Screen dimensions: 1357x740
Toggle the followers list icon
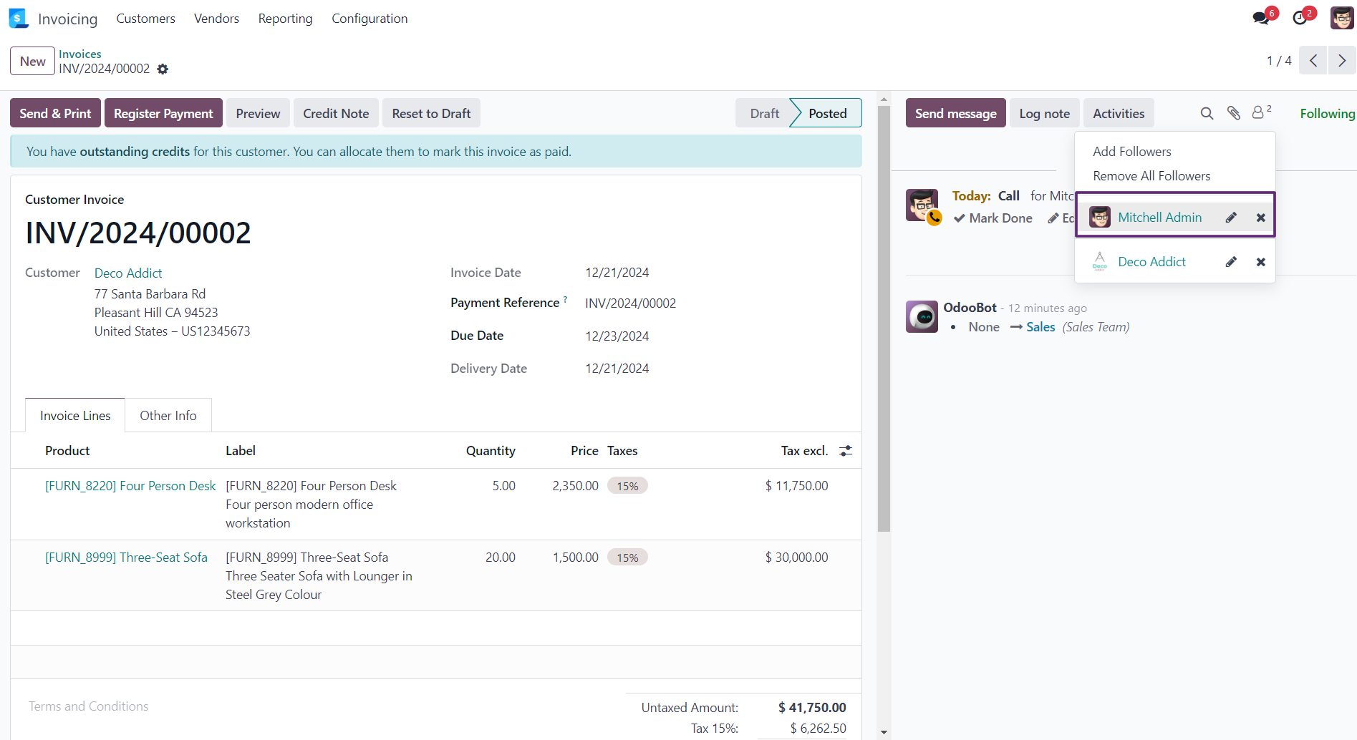[x=1261, y=112]
